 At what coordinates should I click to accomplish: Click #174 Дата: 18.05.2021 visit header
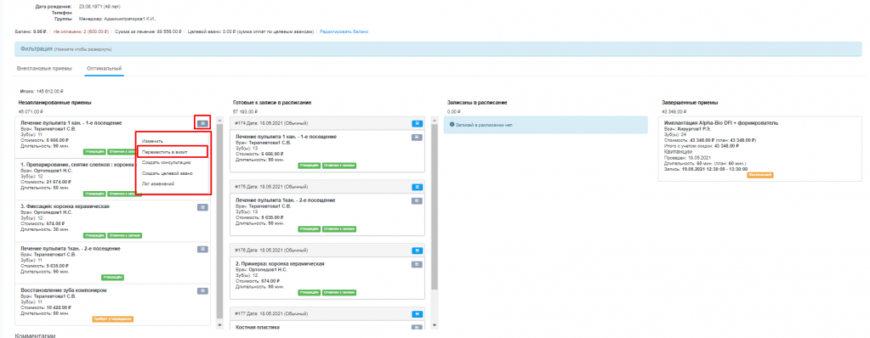click(x=272, y=123)
